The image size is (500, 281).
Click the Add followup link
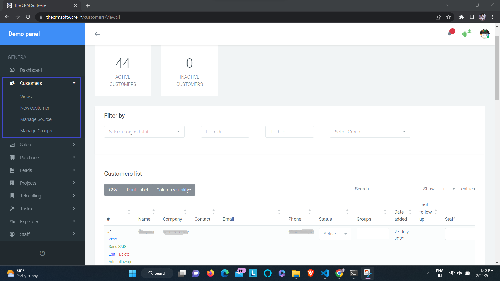[120, 261]
